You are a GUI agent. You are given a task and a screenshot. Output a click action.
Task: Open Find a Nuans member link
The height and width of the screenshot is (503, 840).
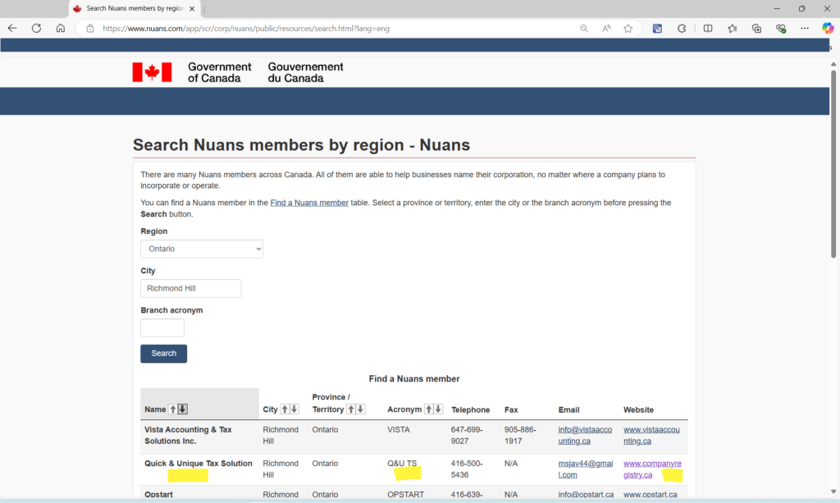pos(309,203)
